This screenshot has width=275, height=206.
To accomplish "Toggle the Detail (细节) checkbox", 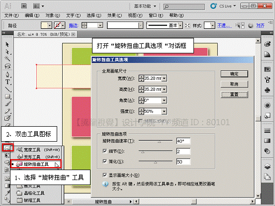I will (105, 151).
